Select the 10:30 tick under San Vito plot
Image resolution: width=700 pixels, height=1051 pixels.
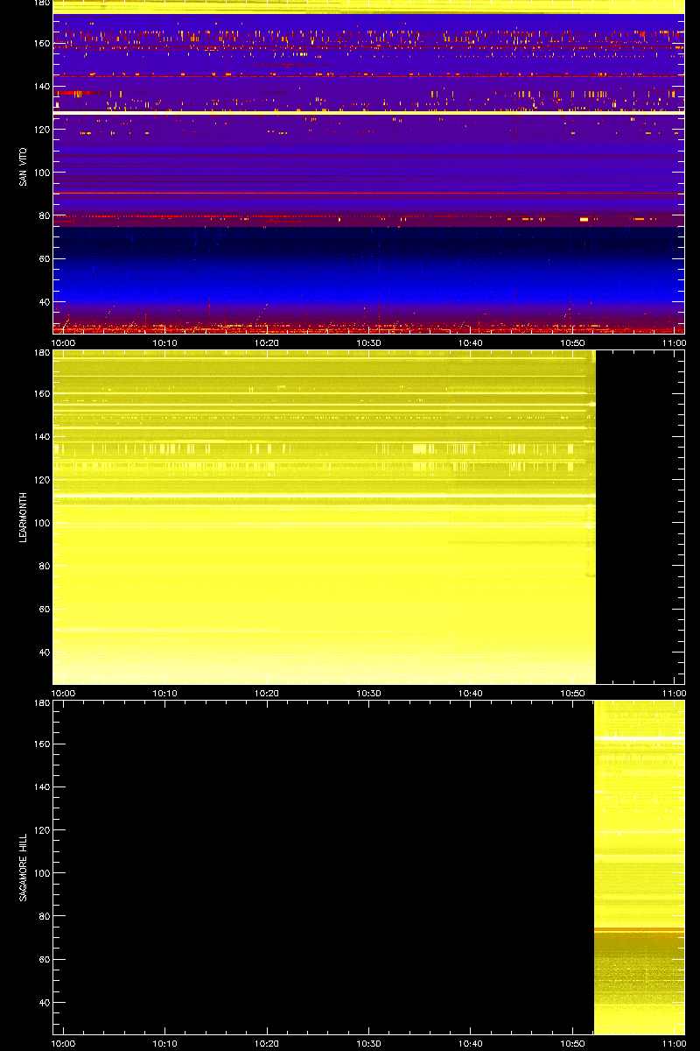tap(368, 342)
